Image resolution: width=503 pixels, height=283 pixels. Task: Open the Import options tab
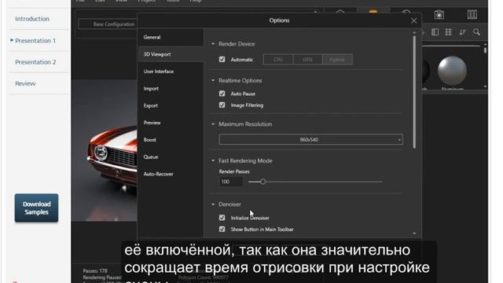pyautogui.click(x=171, y=89)
